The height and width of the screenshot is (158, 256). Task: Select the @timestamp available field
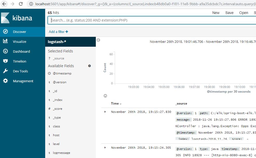coord(62,73)
